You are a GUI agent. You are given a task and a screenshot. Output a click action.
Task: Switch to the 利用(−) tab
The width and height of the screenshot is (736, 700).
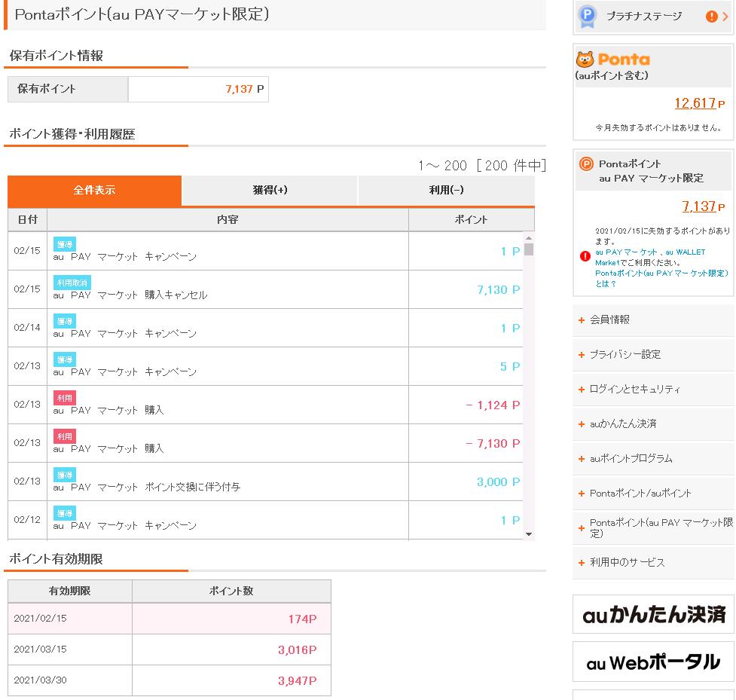pyautogui.click(x=447, y=190)
